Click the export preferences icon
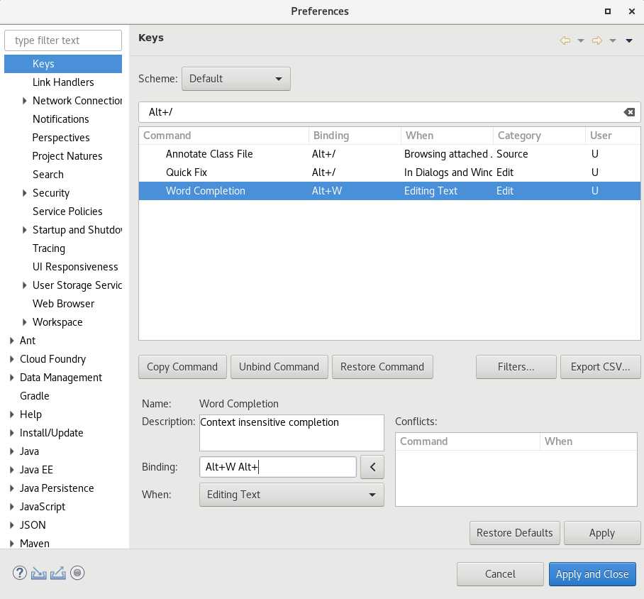The image size is (644, 599). click(58, 573)
